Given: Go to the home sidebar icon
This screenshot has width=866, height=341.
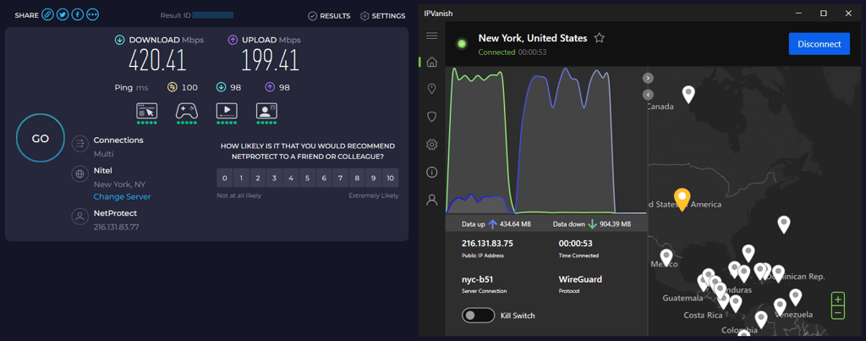Looking at the screenshot, I should (432, 63).
